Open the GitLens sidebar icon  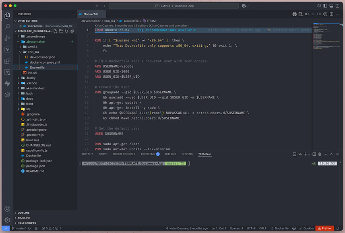pyautogui.click(x=6, y=72)
